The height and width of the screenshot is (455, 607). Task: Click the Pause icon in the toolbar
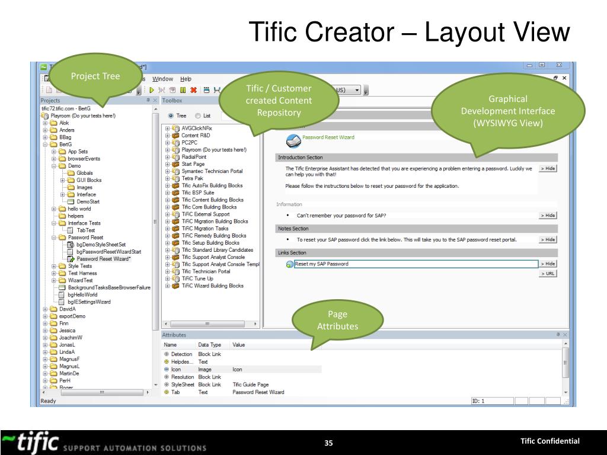tap(183, 90)
